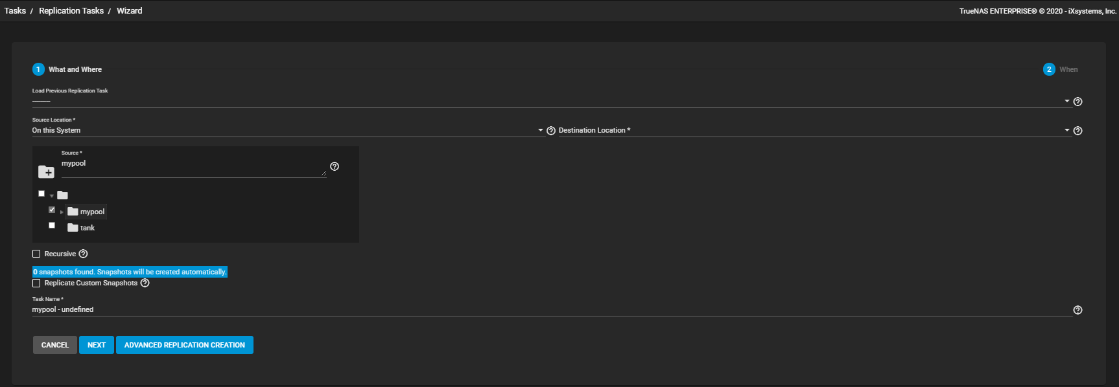Show help for Replicate Custom Snapshots
The image size is (1119, 387).
145,283
